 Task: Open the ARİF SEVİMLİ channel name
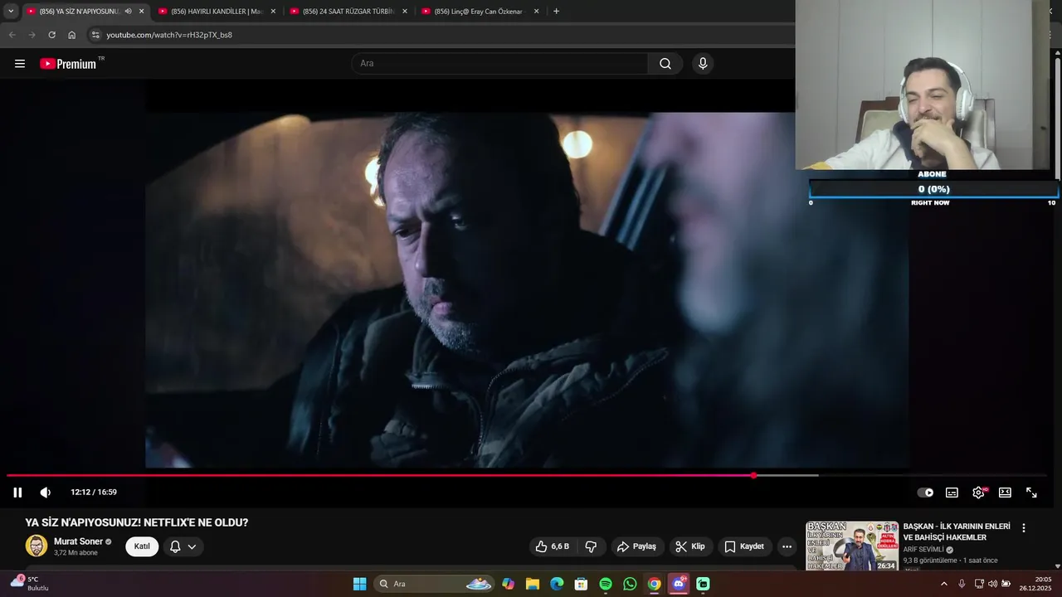coord(923,550)
